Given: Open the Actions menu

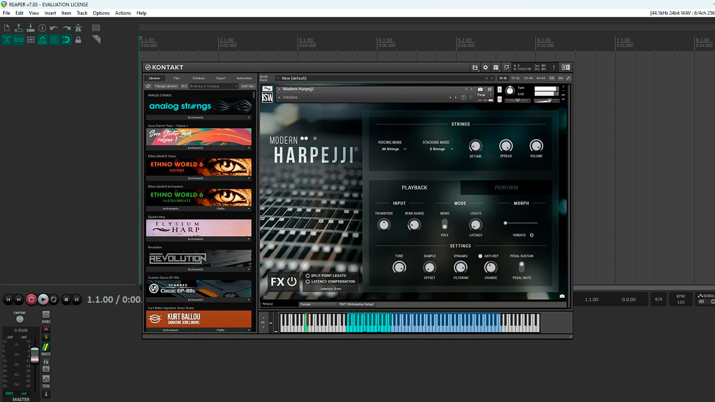Looking at the screenshot, I should 123,13.
